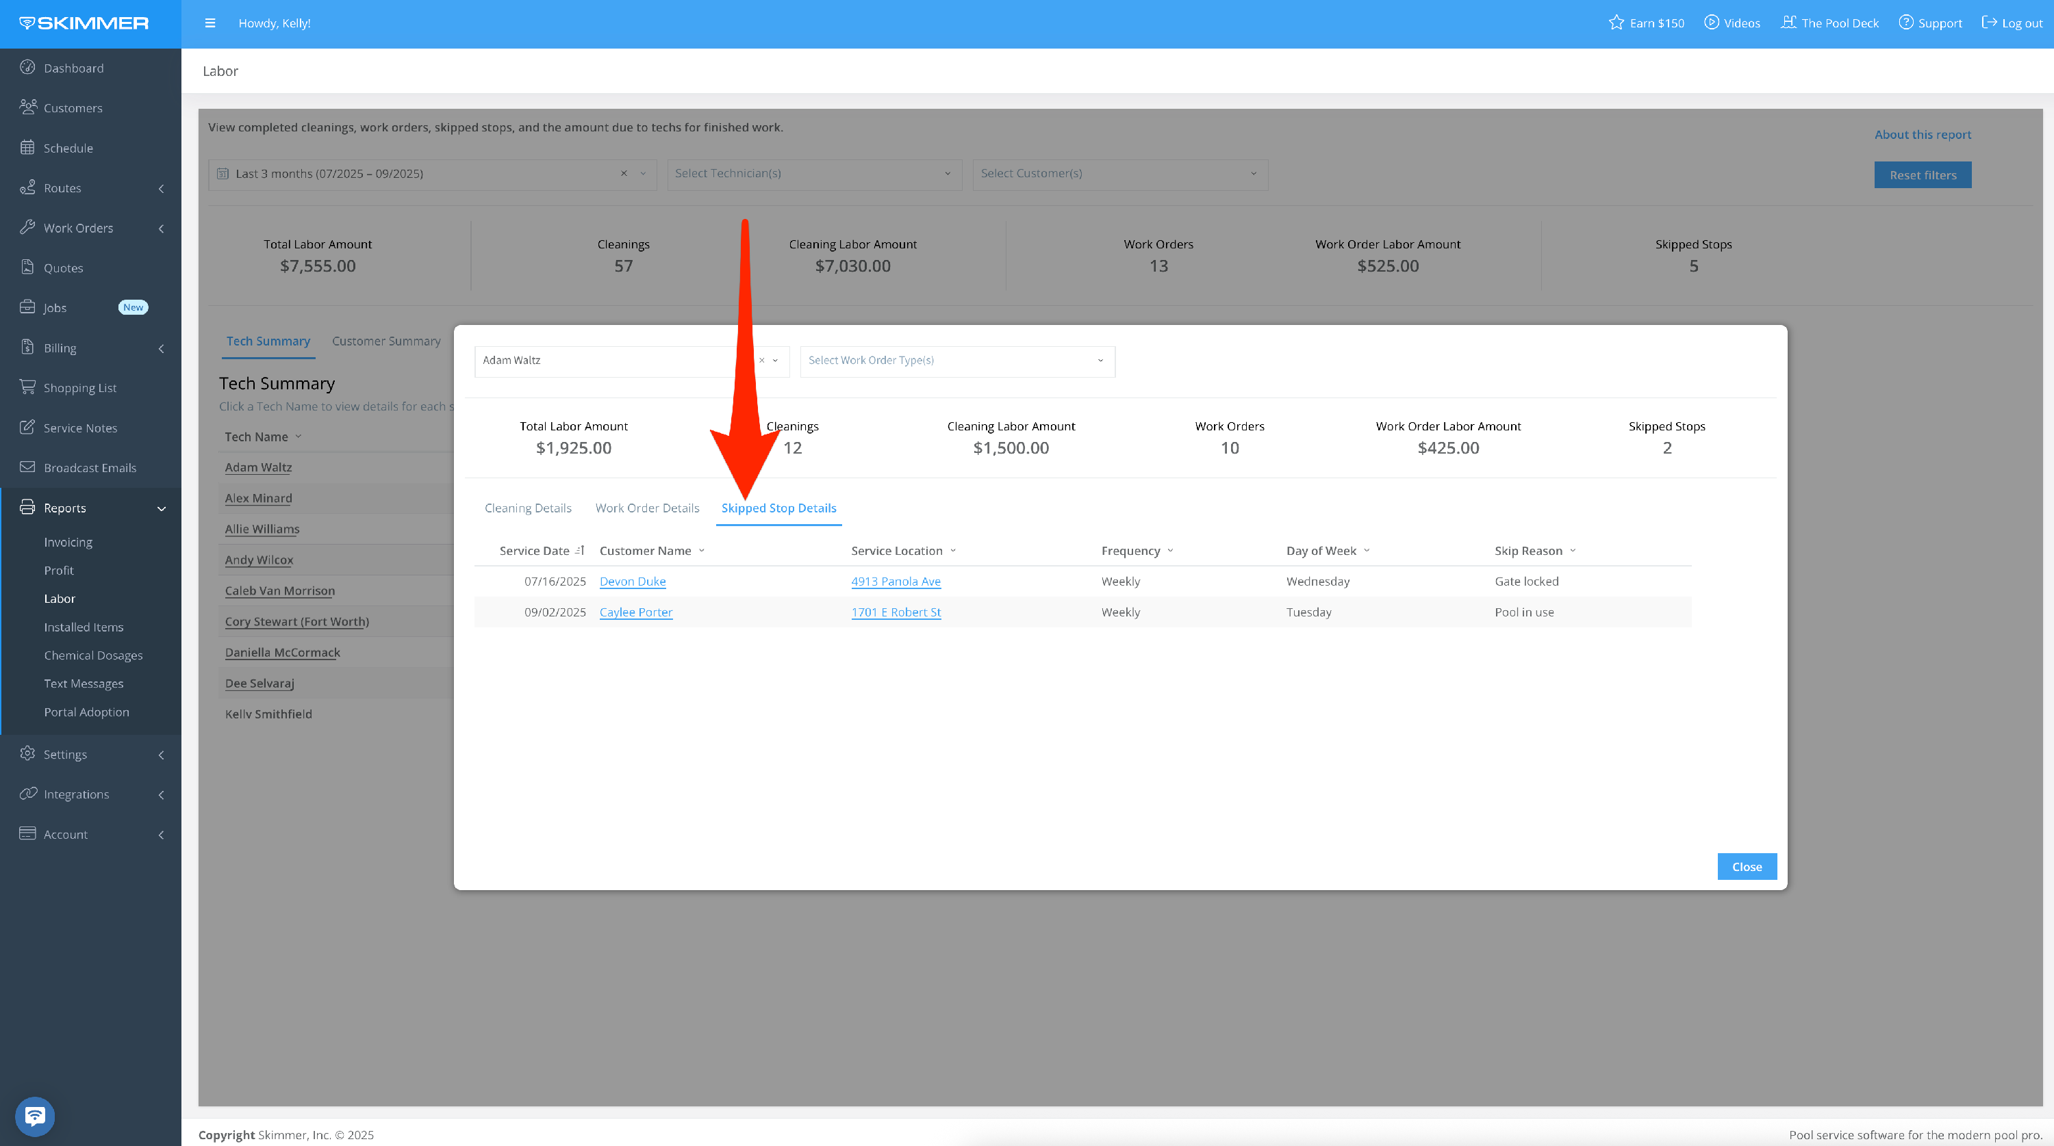Switch to Work Order Details tab

[646, 508]
